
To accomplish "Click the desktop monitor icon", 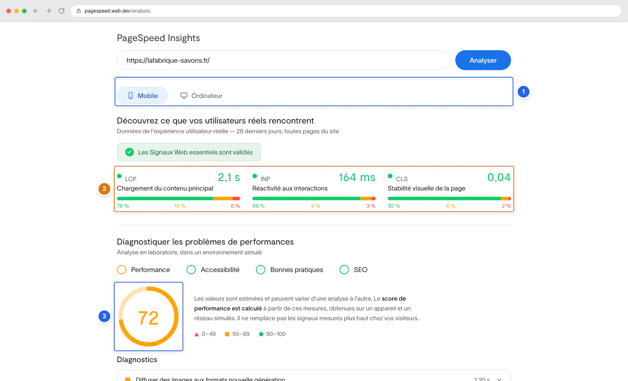I will 184,96.
